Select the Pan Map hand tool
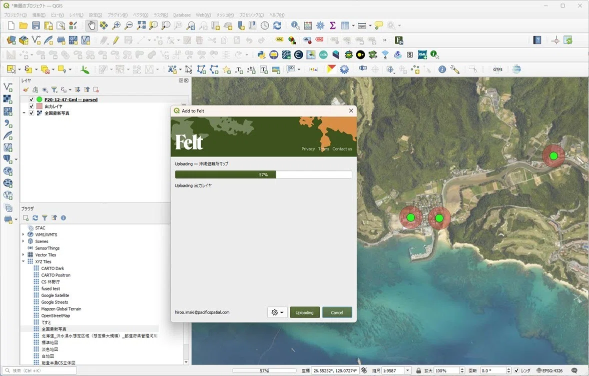The image size is (589, 376). tap(92, 25)
